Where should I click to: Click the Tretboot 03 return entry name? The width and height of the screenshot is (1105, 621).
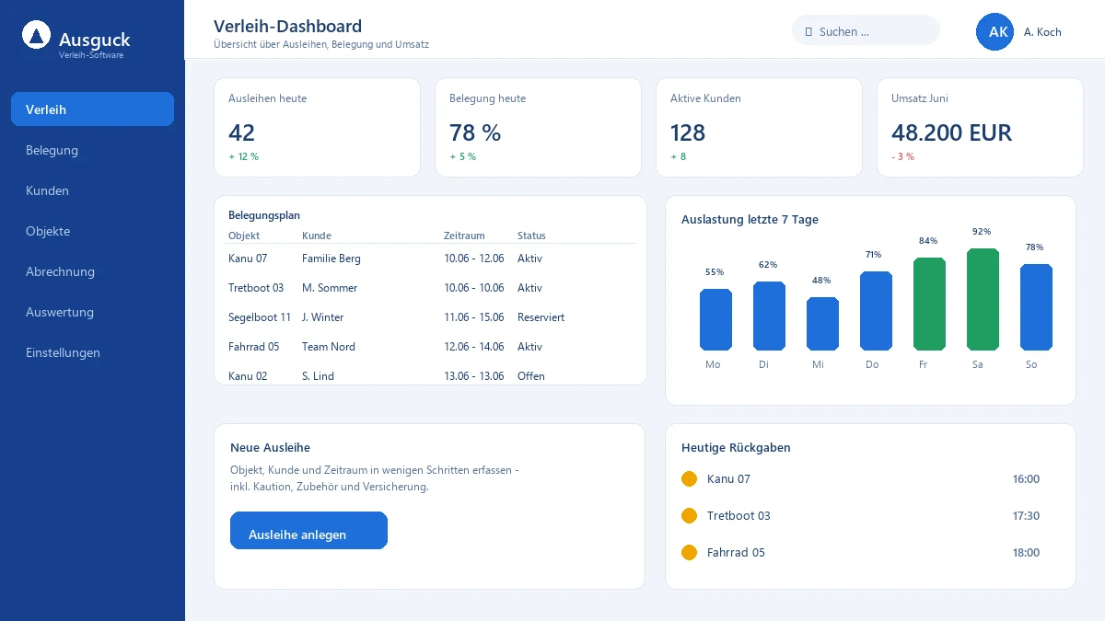(x=739, y=515)
